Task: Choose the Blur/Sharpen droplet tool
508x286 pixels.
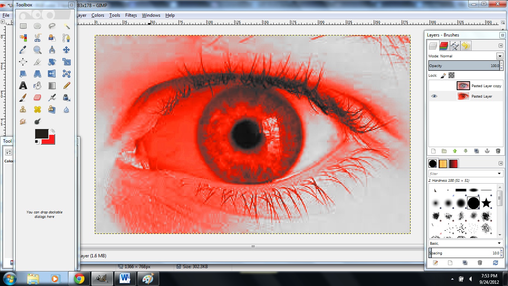Action: pyautogui.click(x=67, y=109)
